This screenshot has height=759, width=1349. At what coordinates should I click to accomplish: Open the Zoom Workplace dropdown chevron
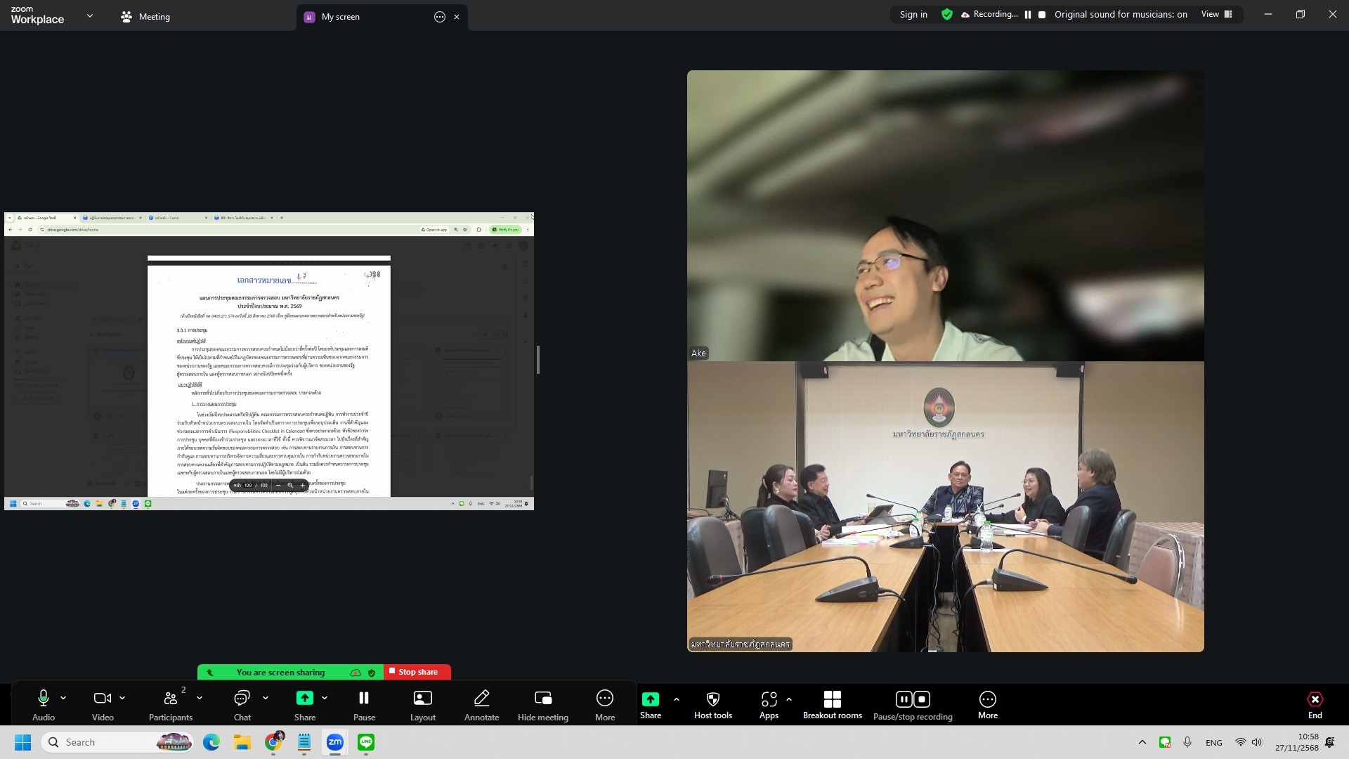[x=89, y=15]
